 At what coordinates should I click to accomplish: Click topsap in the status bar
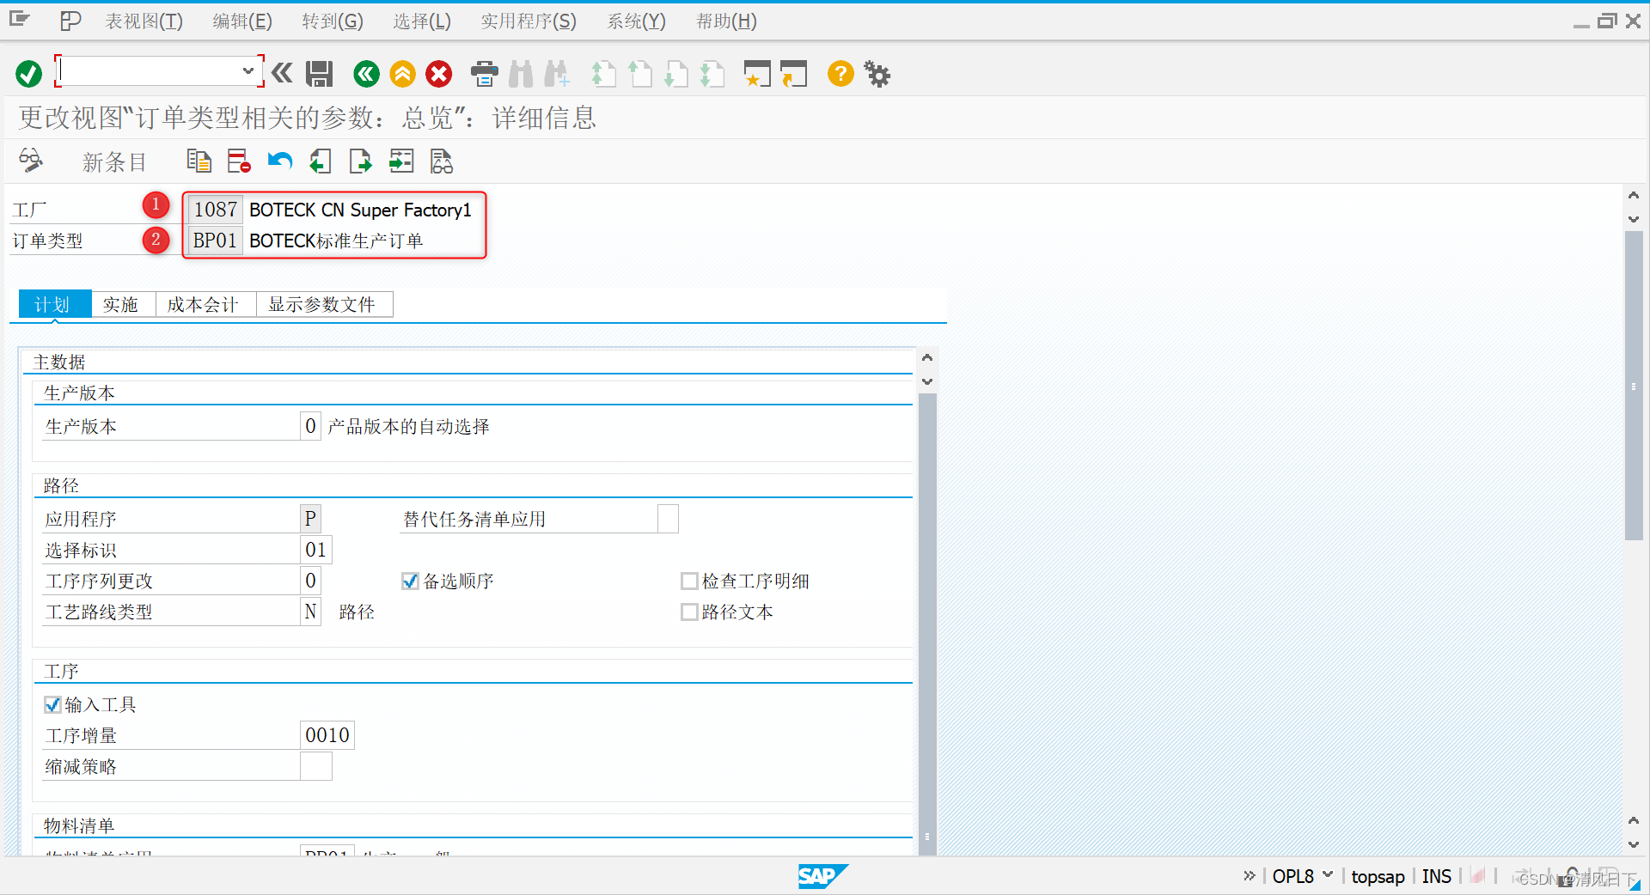[x=1378, y=876]
